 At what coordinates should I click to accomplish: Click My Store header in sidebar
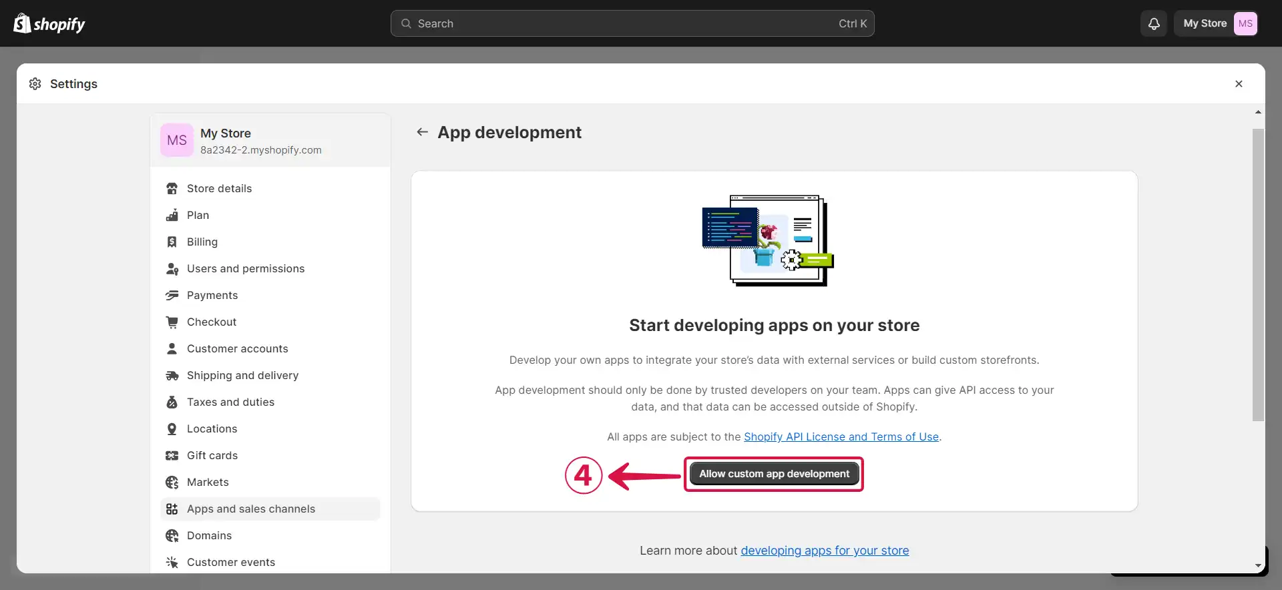(x=270, y=140)
